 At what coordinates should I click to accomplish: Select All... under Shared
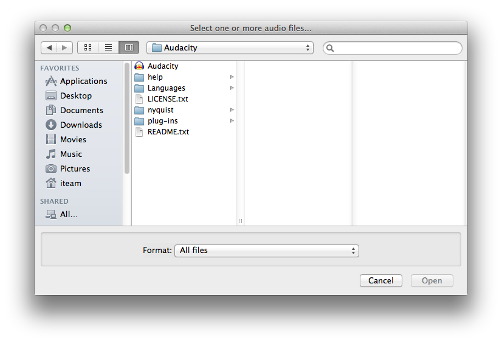pyautogui.click(x=69, y=214)
